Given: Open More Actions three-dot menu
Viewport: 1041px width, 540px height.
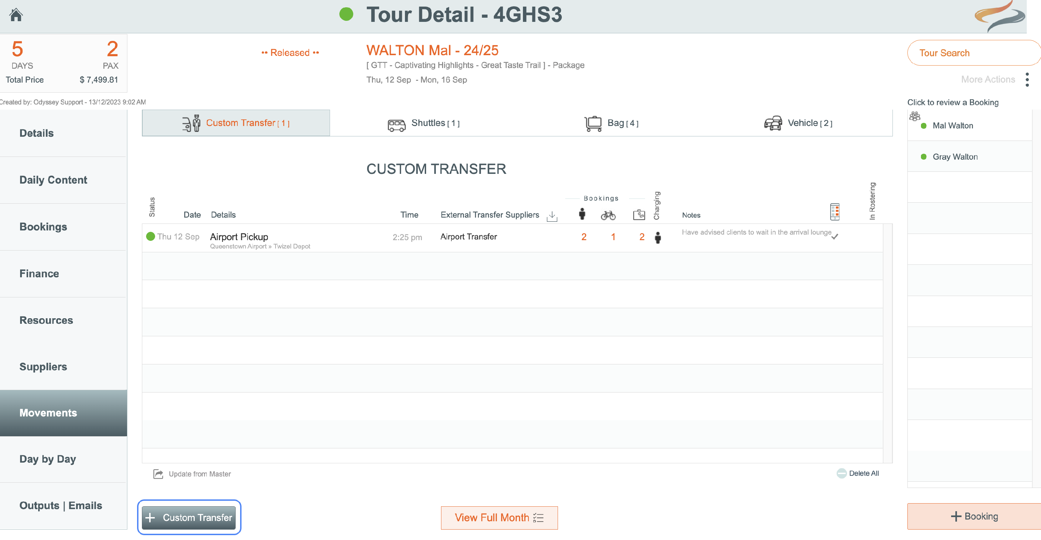Looking at the screenshot, I should pyautogui.click(x=1027, y=79).
